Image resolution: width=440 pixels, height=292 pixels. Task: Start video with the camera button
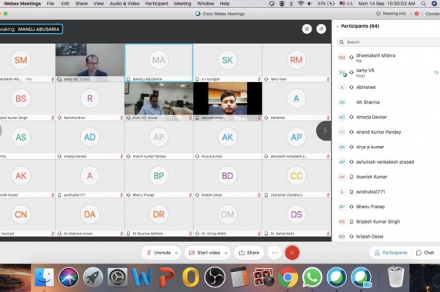[x=205, y=253]
